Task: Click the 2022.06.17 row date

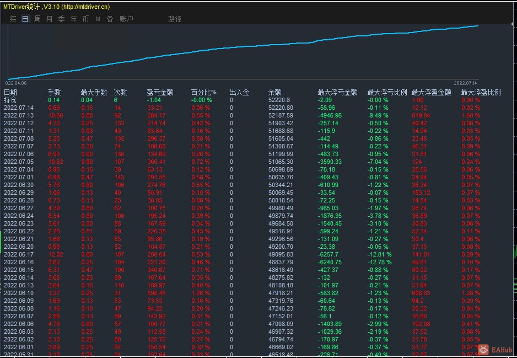Action: tap(19, 254)
